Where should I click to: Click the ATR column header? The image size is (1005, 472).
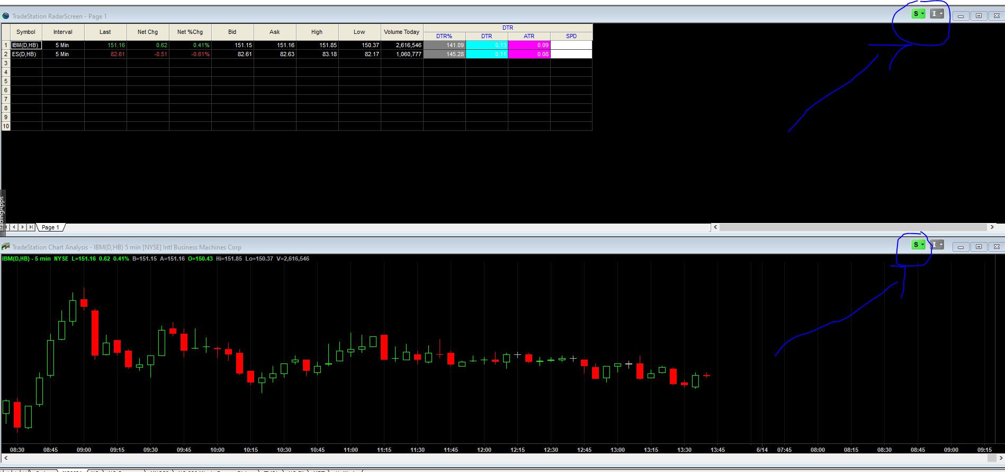coord(529,36)
